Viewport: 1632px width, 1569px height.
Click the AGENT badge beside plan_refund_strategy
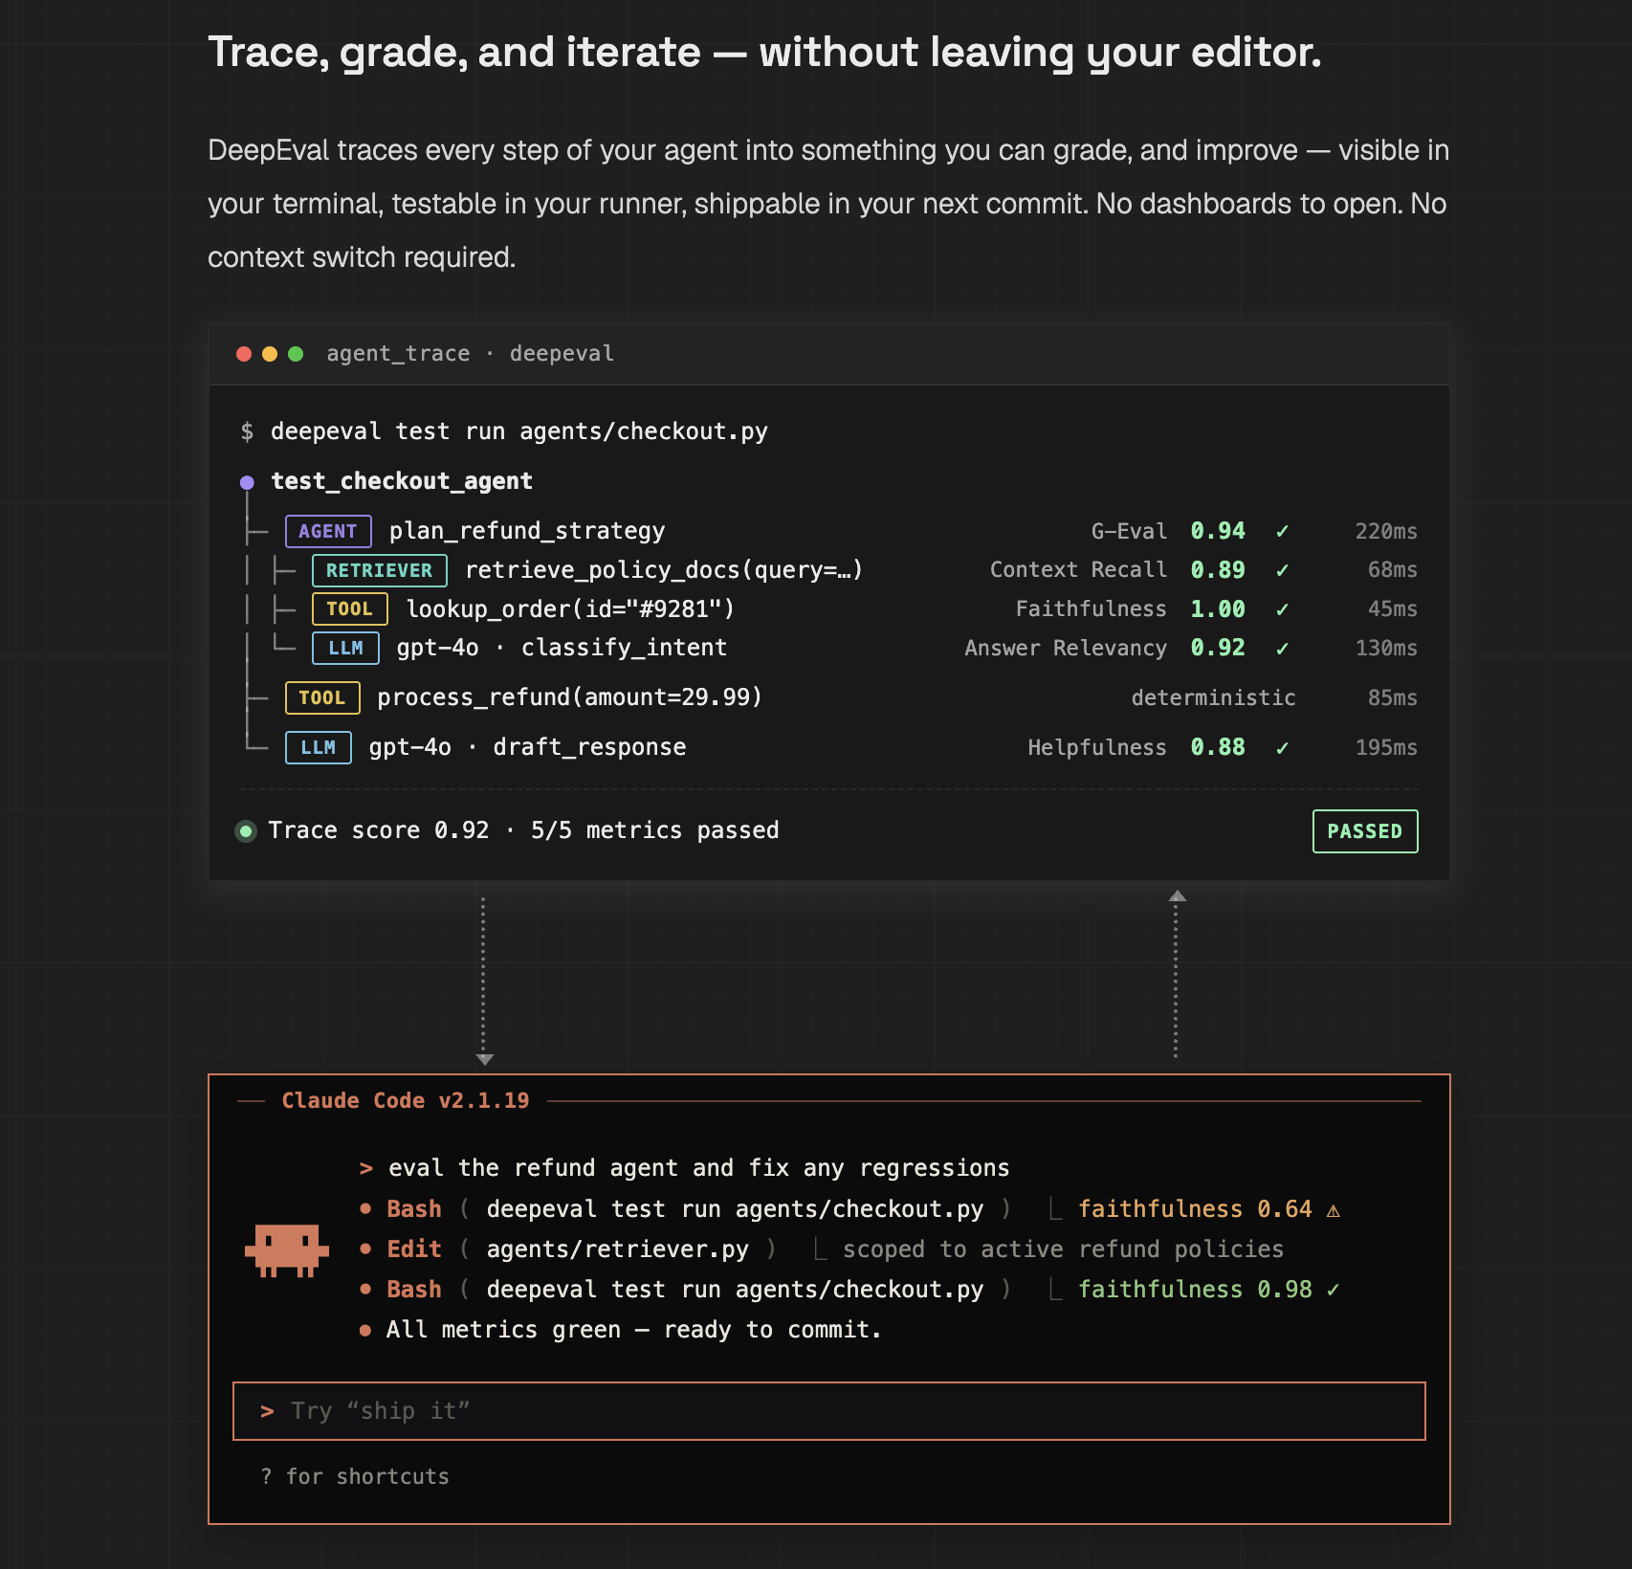(328, 531)
